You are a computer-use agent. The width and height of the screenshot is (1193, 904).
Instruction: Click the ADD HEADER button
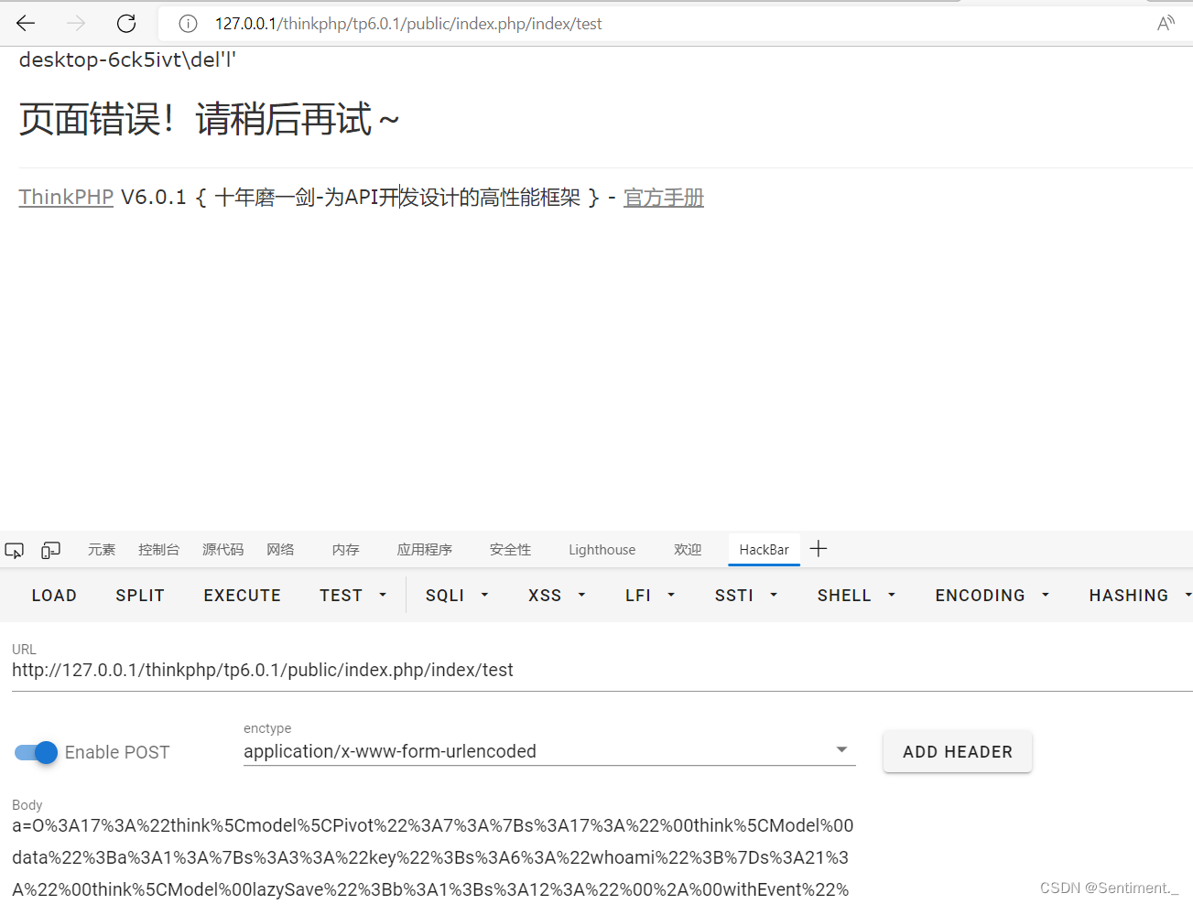pyautogui.click(x=958, y=752)
